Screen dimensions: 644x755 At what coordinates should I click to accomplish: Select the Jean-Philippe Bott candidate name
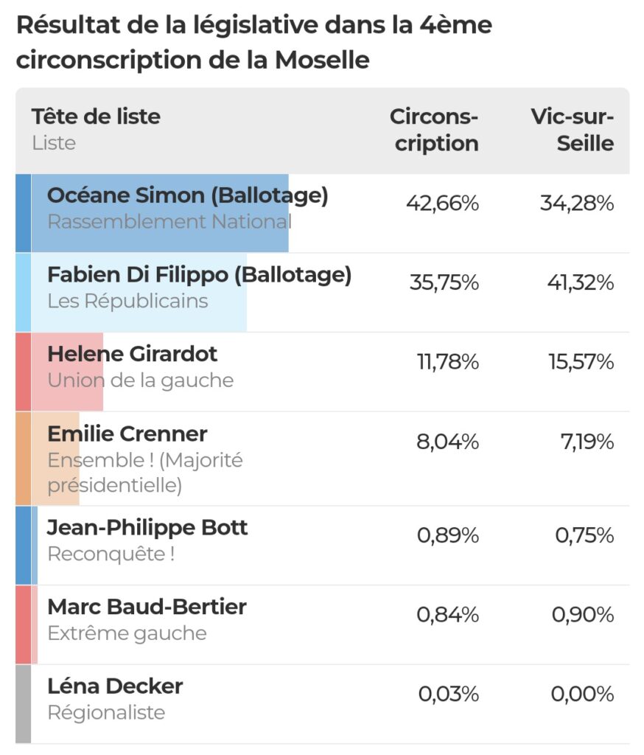pyautogui.click(x=147, y=528)
